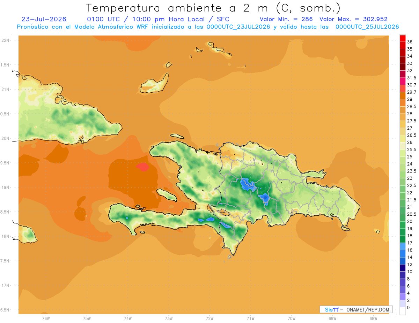419x323 pixels.
Task: Select the '69W' longitude label
Action: pyautogui.click(x=332, y=318)
